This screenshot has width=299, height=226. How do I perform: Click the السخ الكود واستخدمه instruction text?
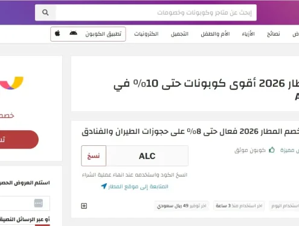(135, 175)
